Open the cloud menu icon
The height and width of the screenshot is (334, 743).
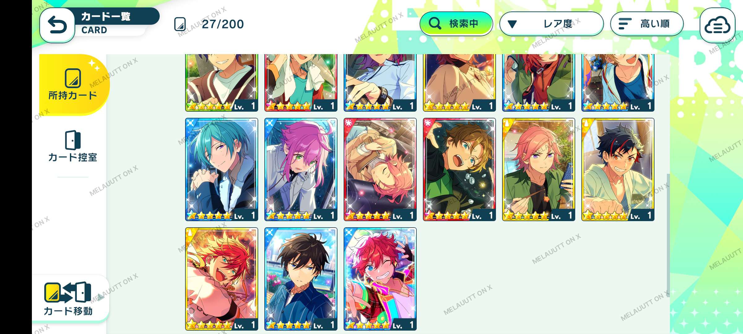[x=717, y=25]
